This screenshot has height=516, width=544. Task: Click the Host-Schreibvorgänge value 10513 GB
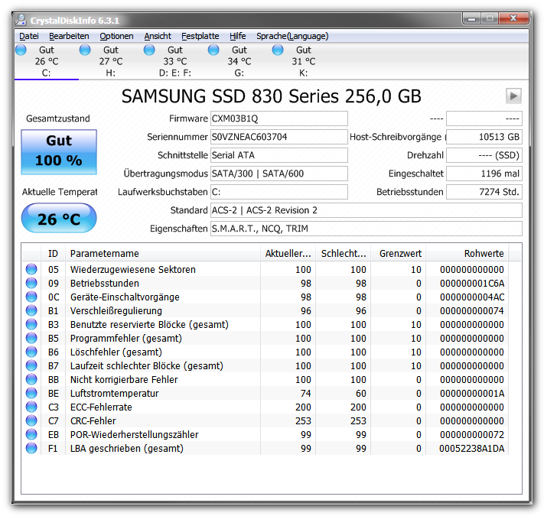(x=484, y=137)
